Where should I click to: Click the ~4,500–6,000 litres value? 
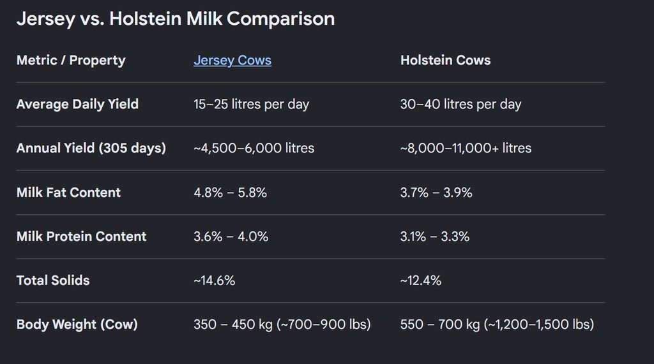pyautogui.click(x=254, y=149)
